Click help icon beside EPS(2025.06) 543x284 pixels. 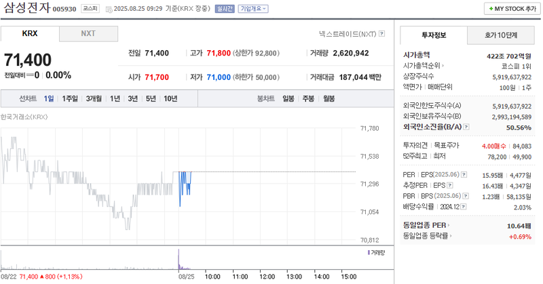[x=464, y=175]
